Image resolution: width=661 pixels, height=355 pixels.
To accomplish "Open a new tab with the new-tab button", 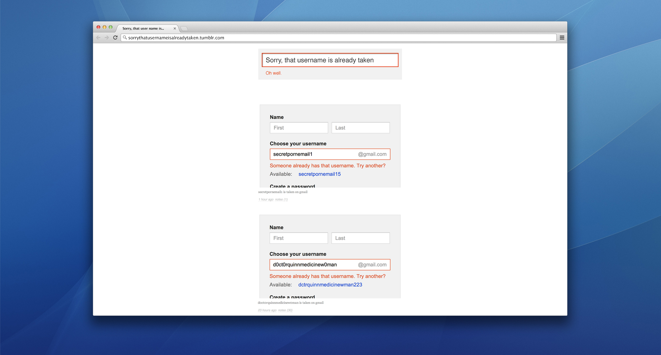I will pos(184,28).
